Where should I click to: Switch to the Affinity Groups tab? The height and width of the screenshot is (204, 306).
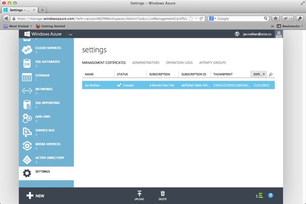coord(212,63)
